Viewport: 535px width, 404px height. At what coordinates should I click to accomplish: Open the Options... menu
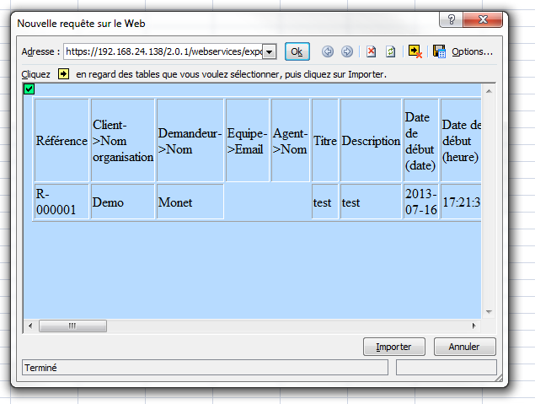[472, 52]
